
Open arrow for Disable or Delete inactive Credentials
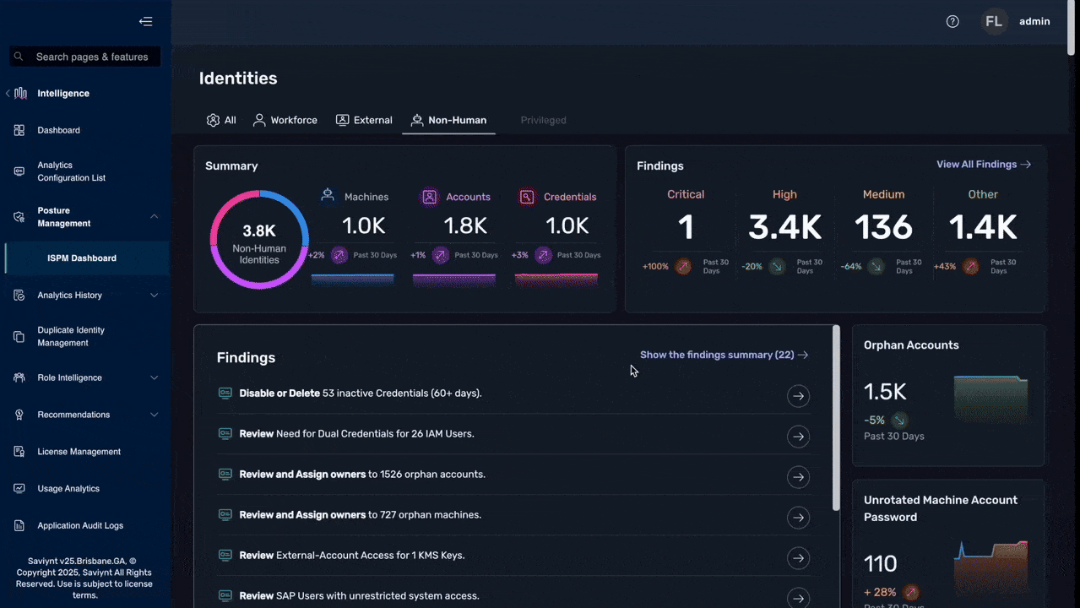click(798, 396)
